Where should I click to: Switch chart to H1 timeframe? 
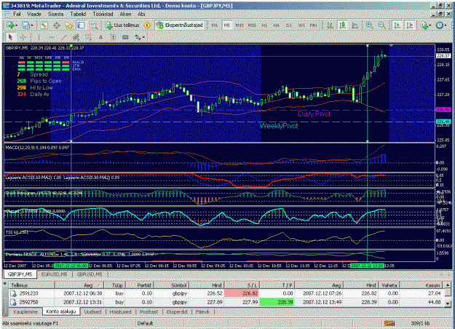(x=264, y=25)
